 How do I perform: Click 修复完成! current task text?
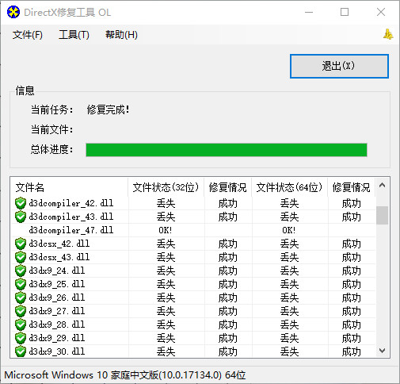108,109
